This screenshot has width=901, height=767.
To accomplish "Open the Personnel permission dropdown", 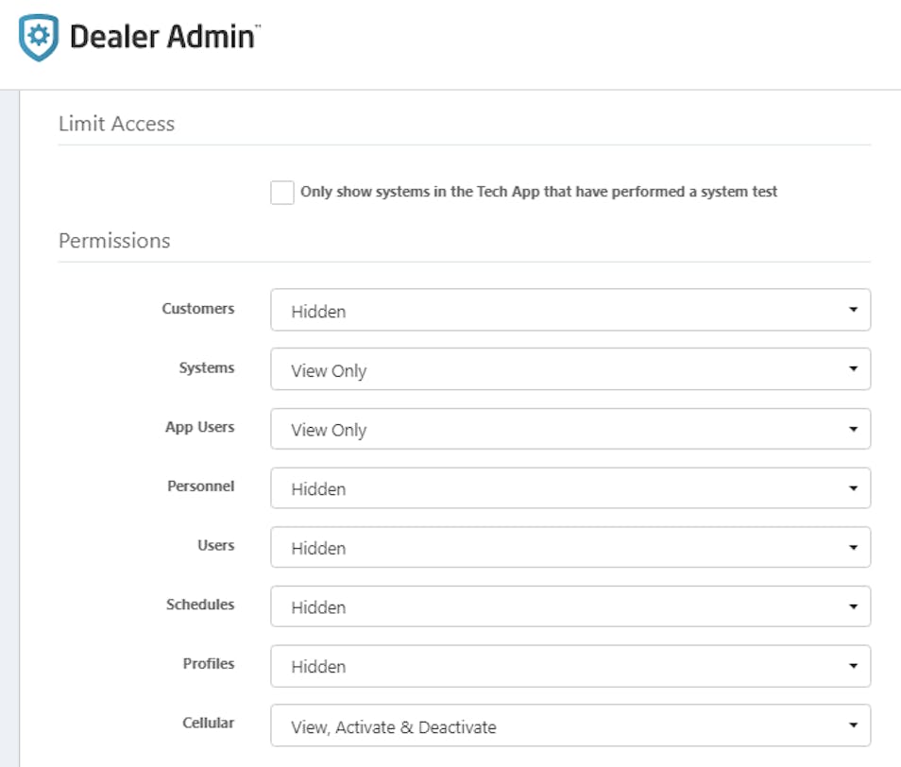I will pyautogui.click(x=570, y=487).
